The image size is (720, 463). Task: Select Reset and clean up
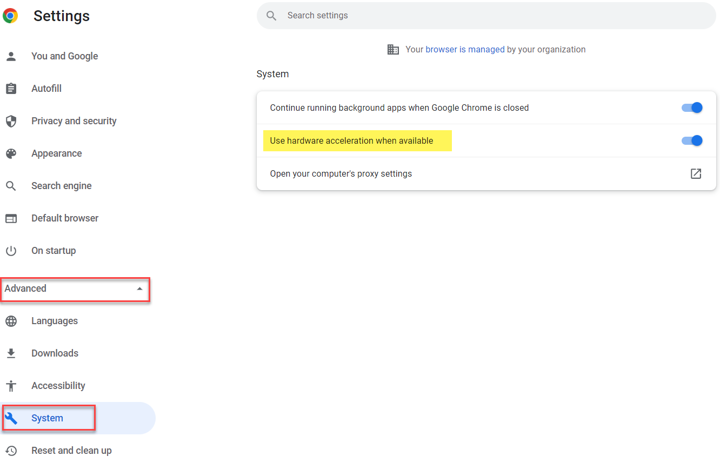71,451
